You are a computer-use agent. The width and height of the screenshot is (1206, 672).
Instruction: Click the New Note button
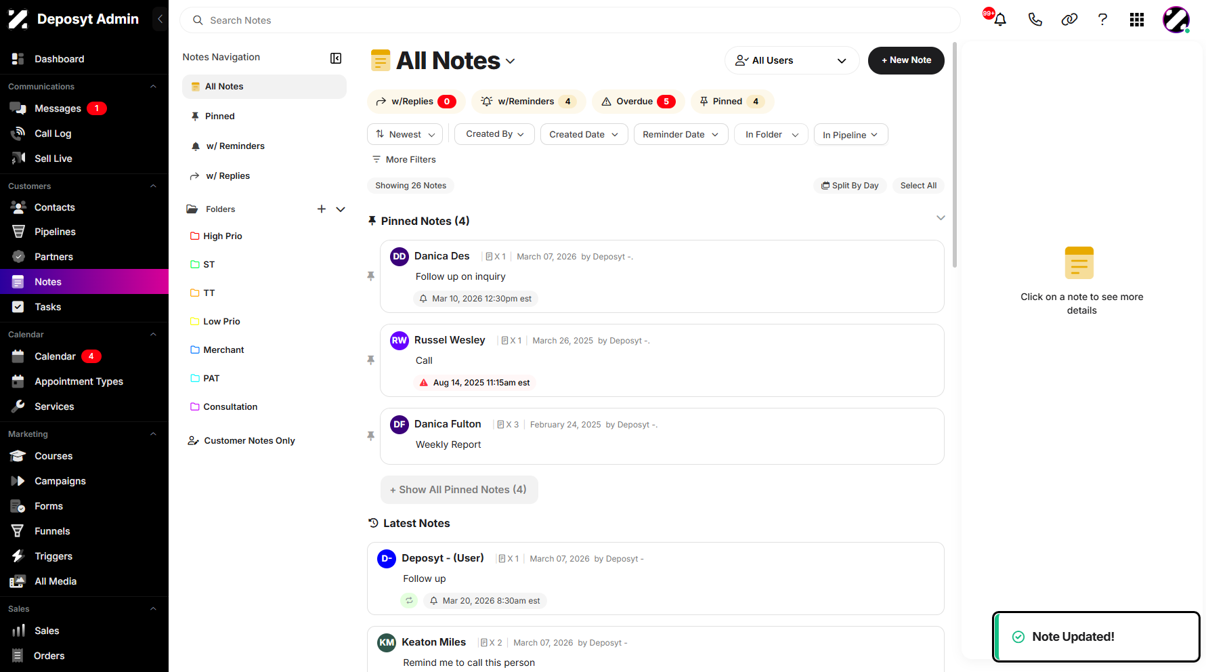pyautogui.click(x=906, y=60)
